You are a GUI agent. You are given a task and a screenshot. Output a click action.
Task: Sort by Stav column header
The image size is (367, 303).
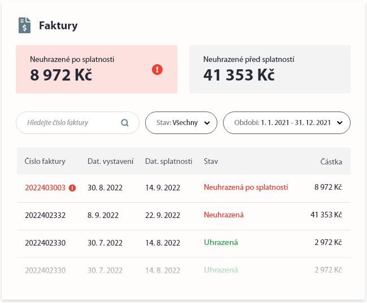tap(211, 161)
